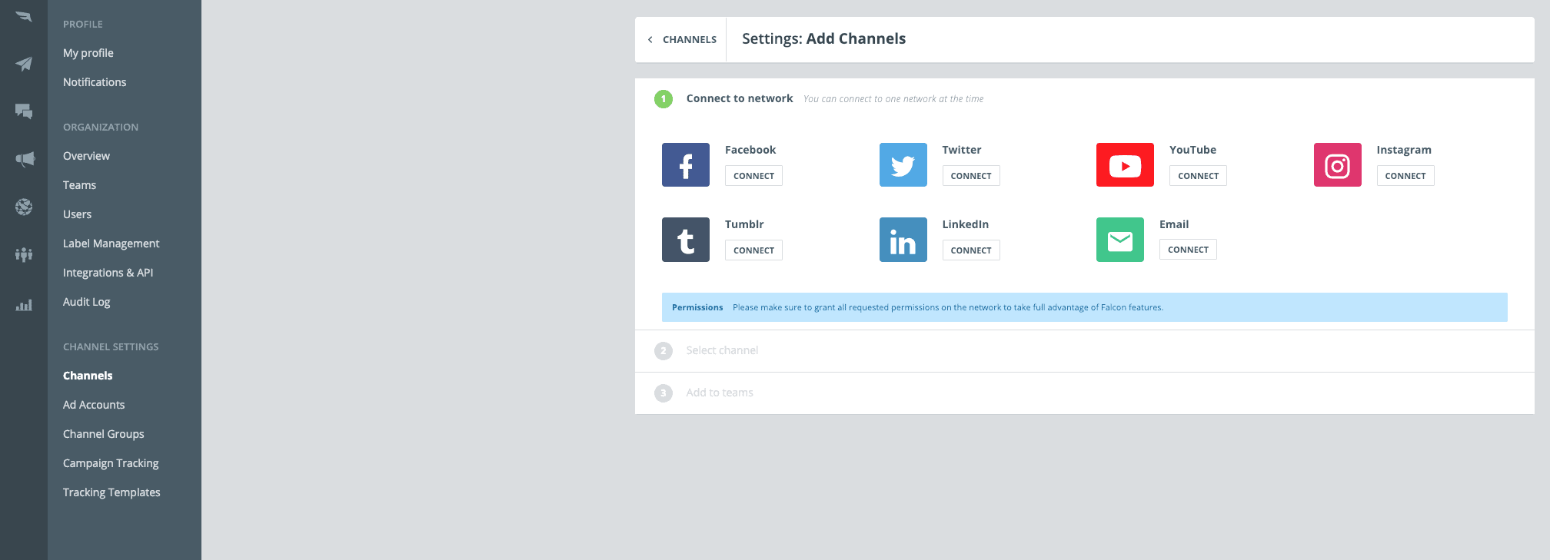The height and width of the screenshot is (560, 1550).
Task: Click the Permissions notice label
Action: tap(697, 307)
